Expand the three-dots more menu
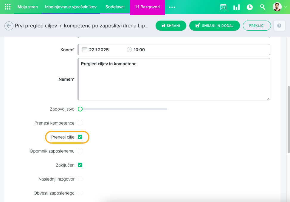 click(x=172, y=7)
